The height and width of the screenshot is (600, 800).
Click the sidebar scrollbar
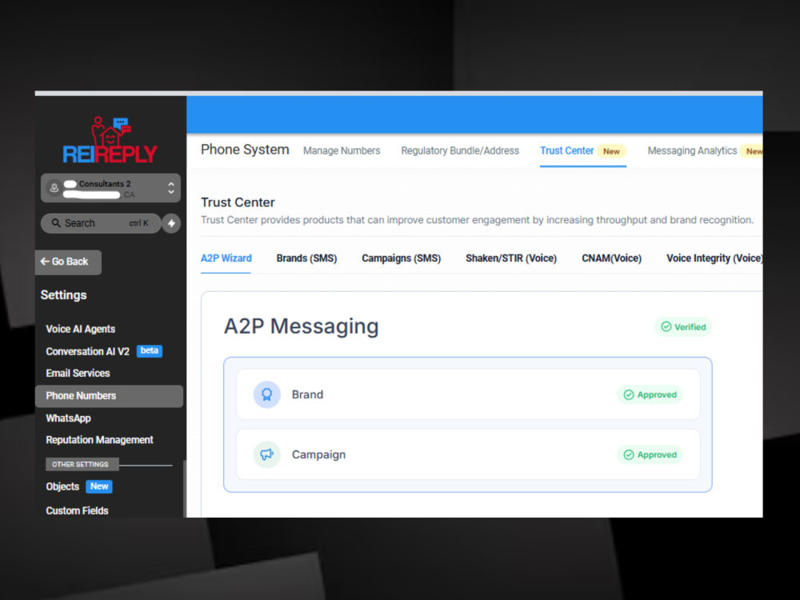[x=184, y=488]
